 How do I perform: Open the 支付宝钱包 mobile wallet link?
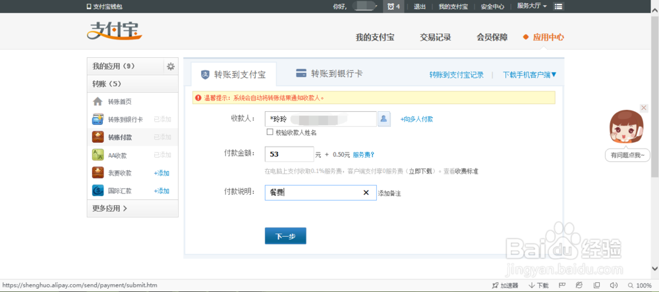pyautogui.click(x=104, y=7)
